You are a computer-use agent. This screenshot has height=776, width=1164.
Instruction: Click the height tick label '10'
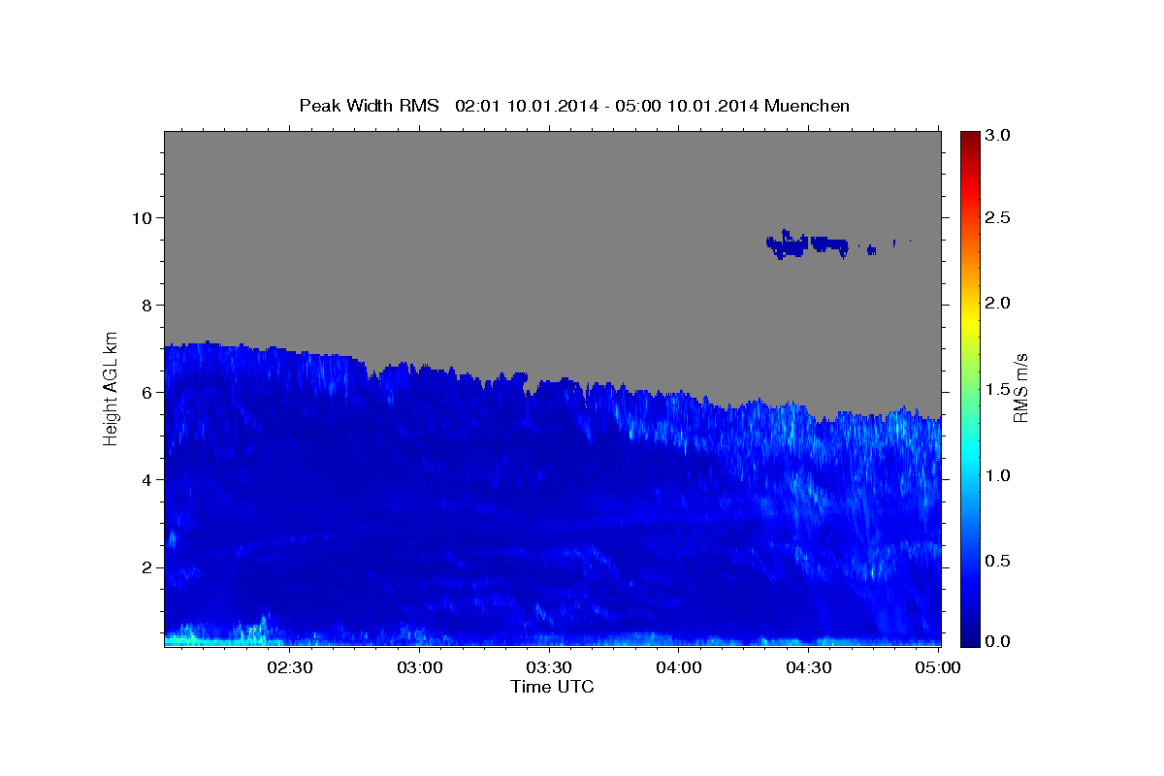point(144,217)
